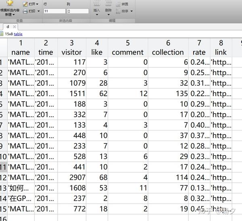Expand the 删除 dropdown arrow

(108, 15)
